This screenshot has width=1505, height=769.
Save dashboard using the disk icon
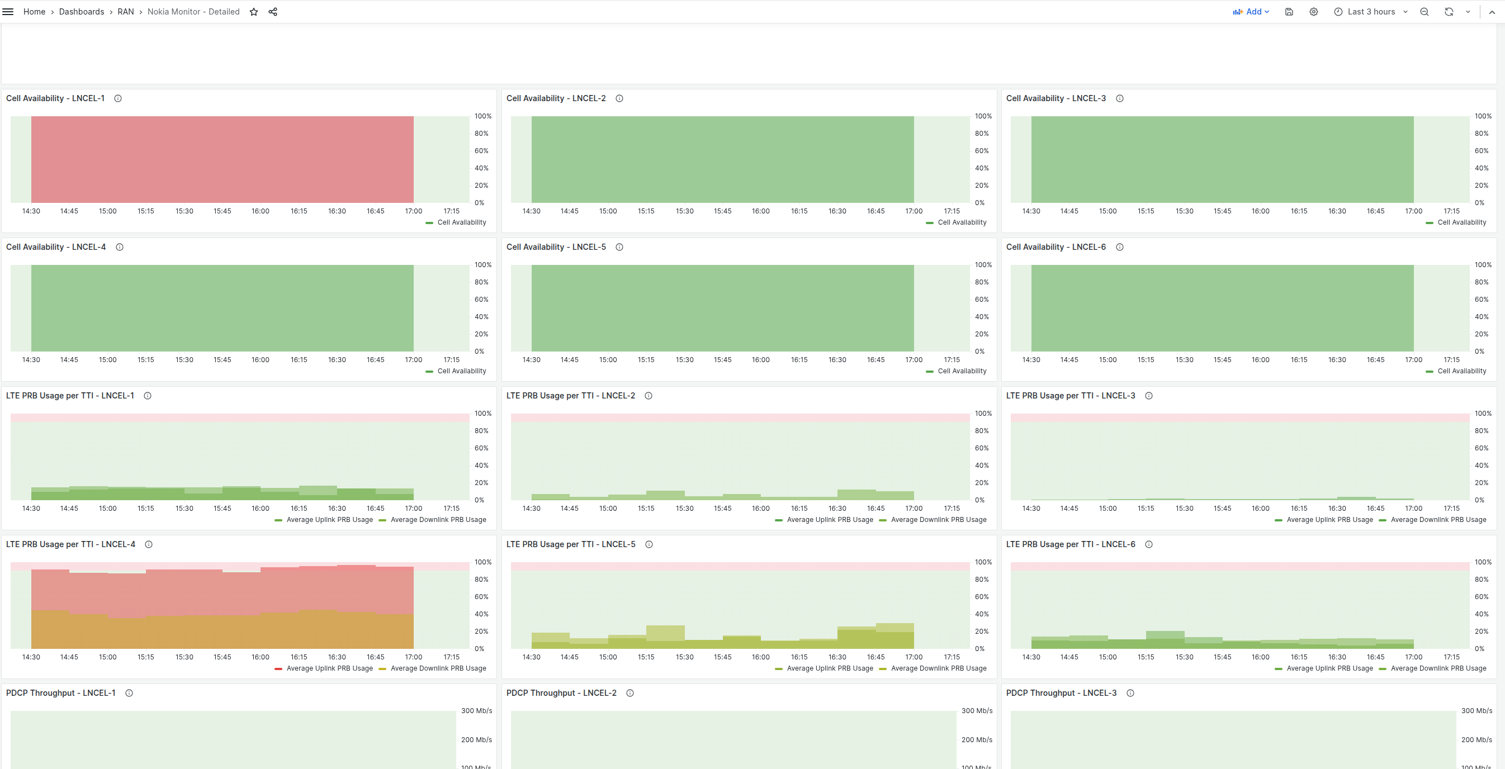(x=1289, y=12)
